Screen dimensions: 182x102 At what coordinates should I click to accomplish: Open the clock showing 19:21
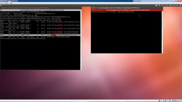tap(167, 5)
